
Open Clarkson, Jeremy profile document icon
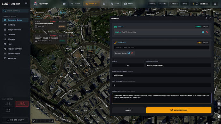[129, 53]
